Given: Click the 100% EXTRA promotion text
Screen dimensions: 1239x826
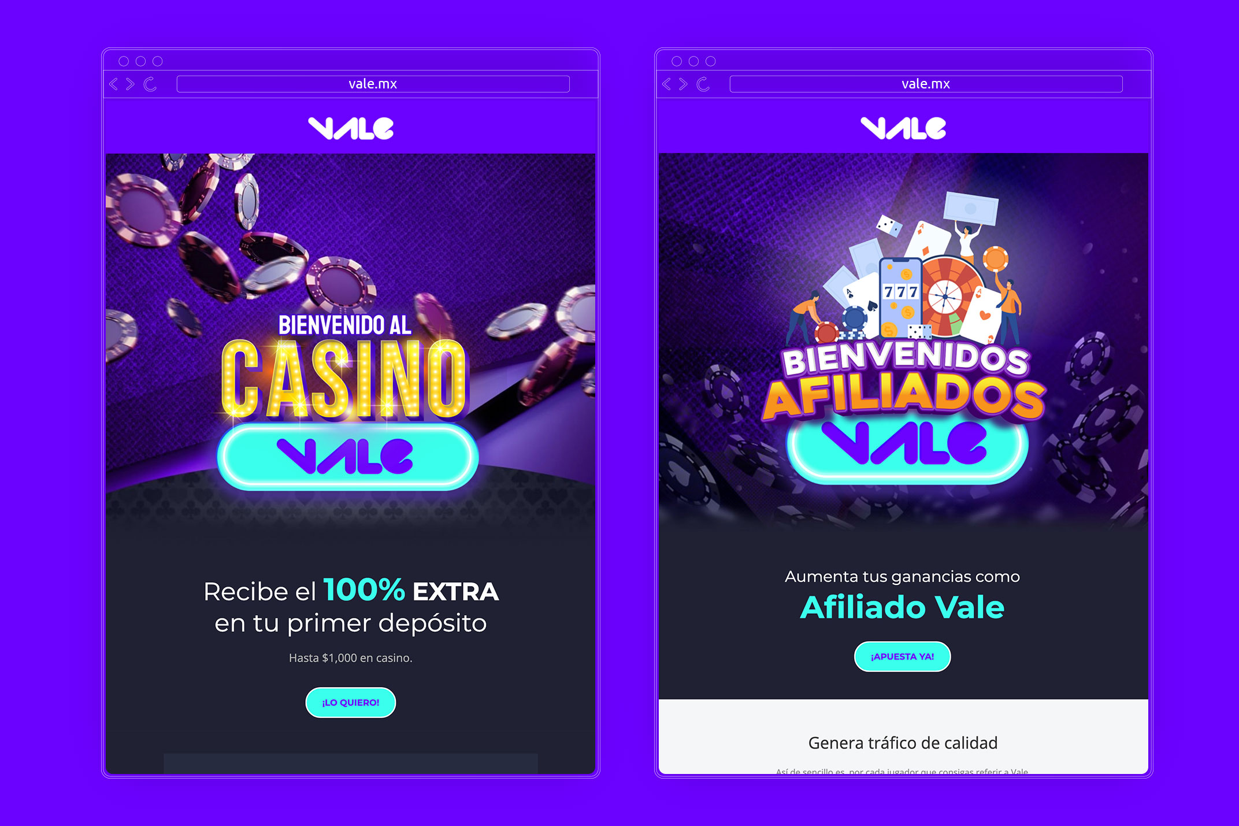Looking at the screenshot, I should 411,591.
